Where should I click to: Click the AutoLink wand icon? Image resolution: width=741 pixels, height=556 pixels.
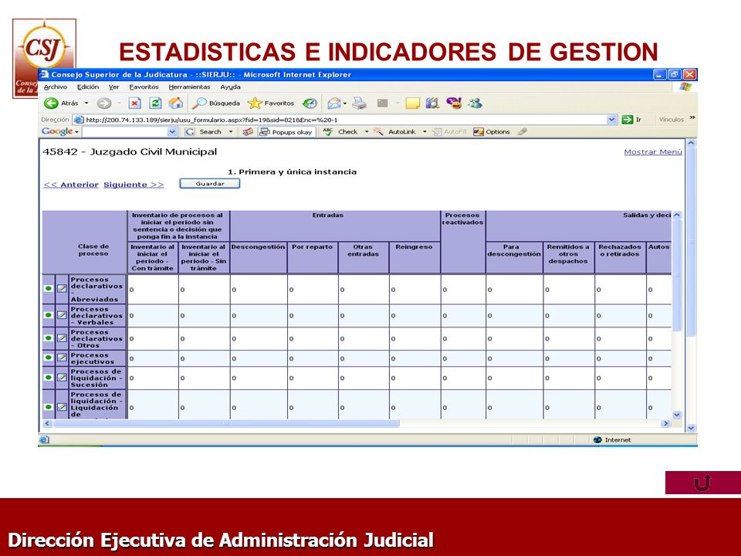(x=378, y=132)
